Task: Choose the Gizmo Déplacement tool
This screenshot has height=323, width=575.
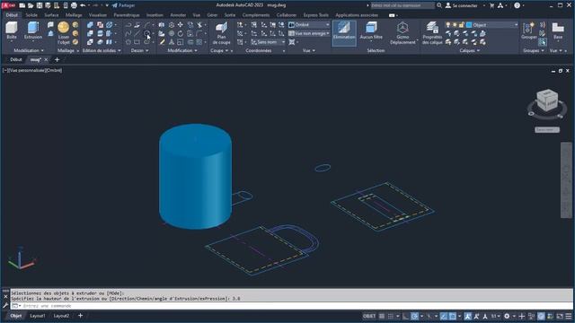Action: point(402,33)
